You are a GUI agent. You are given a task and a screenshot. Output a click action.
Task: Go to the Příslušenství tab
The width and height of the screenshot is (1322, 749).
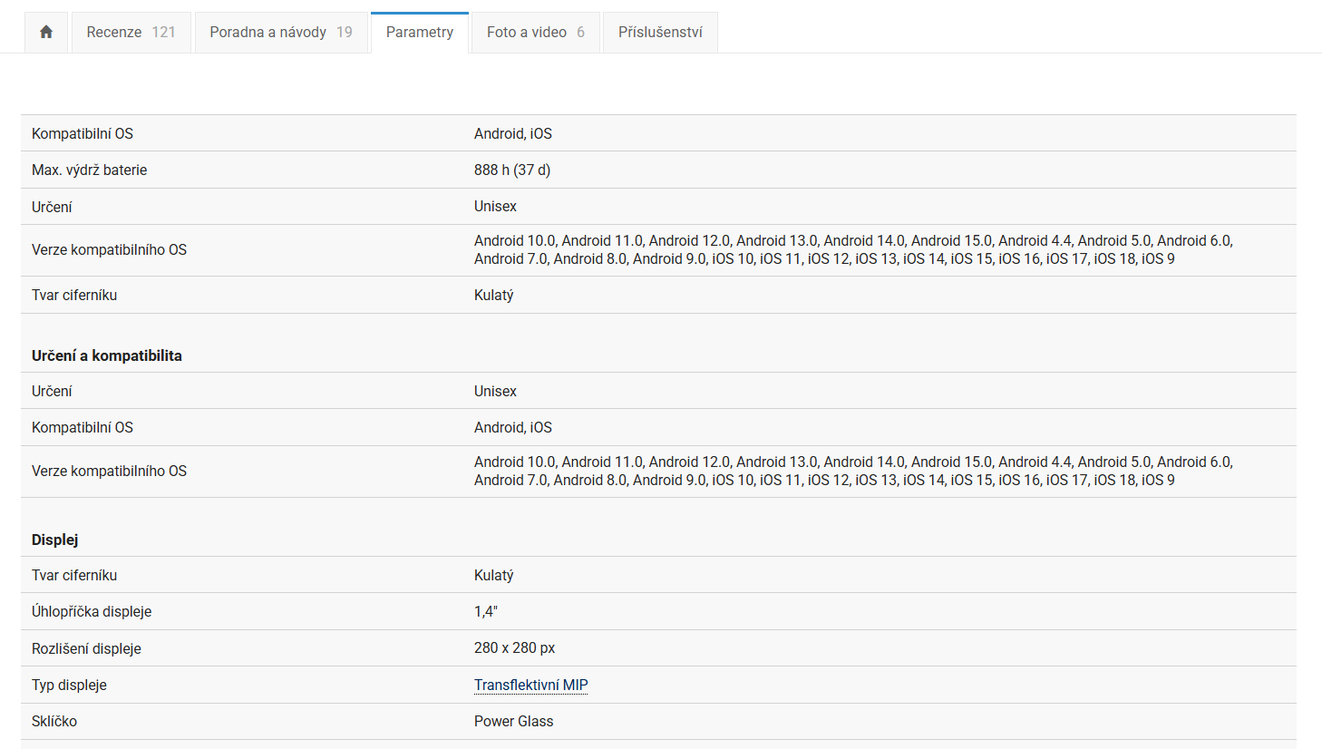pos(660,33)
